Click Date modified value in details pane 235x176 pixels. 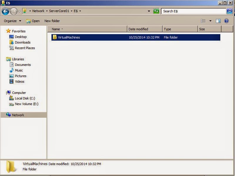(x=86, y=164)
